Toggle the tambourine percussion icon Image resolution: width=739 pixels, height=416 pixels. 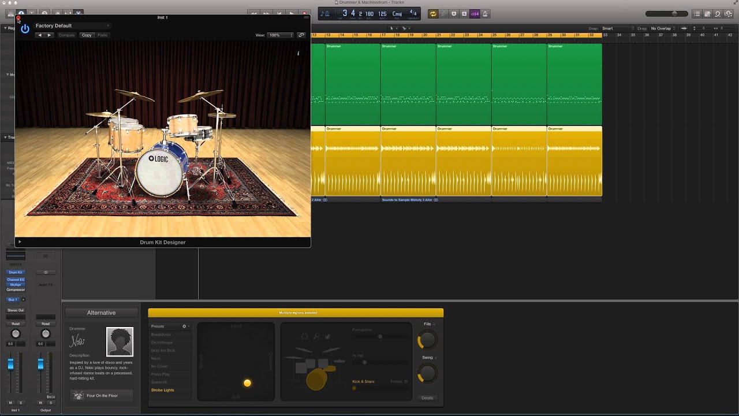[305, 336]
